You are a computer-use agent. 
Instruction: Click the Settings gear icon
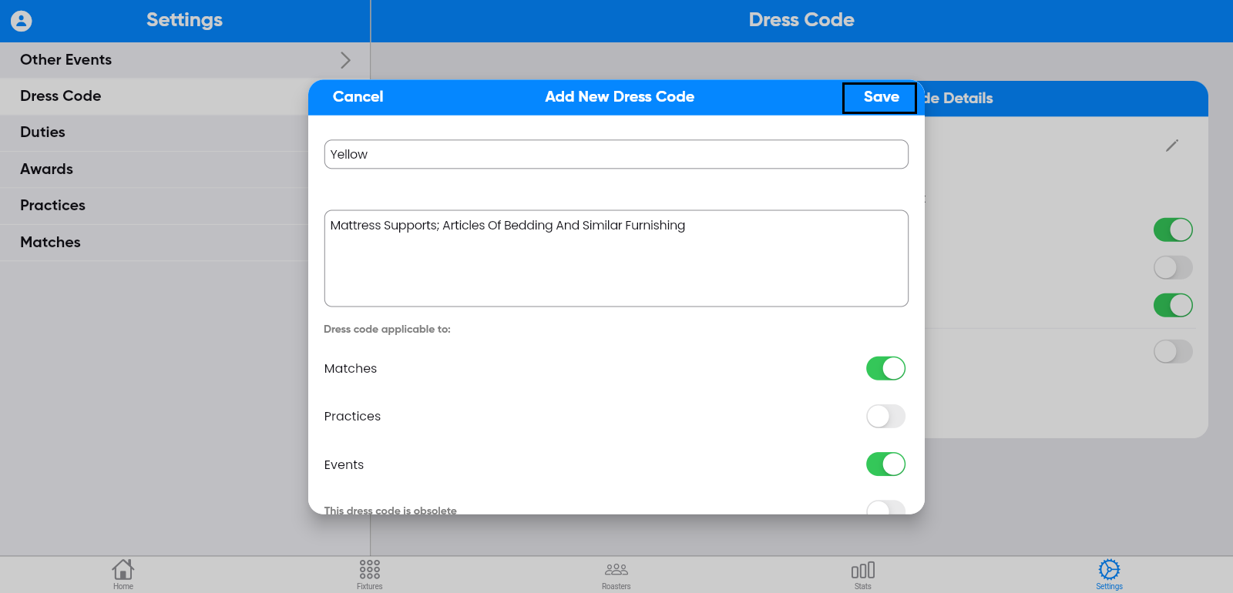pyautogui.click(x=1109, y=570)
